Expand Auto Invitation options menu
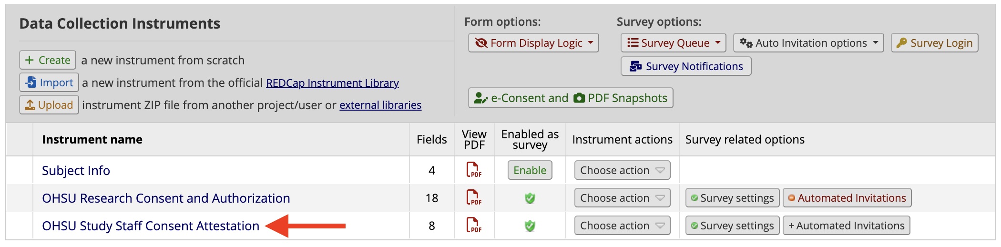Screen dimensions: 1001x247 click(808, 43)
